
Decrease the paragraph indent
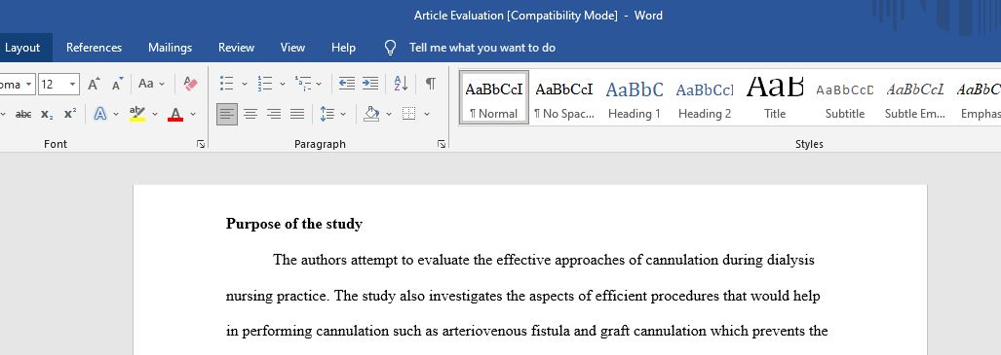[347, 84]
